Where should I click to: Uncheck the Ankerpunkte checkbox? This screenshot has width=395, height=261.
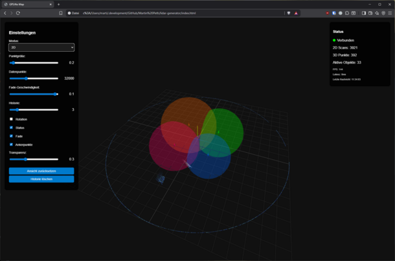(11, 144)
